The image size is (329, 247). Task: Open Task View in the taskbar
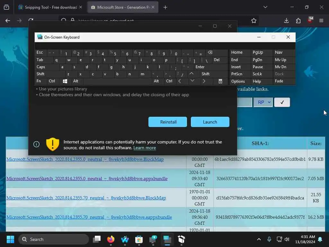(97, 239)
